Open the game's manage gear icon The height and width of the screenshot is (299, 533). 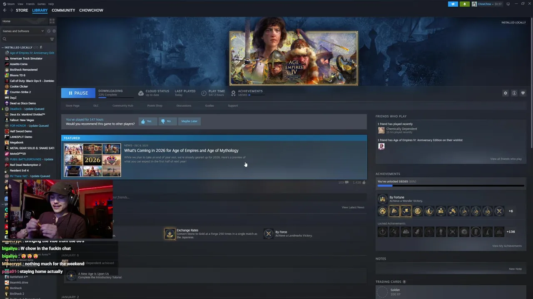tap(506, 93)
